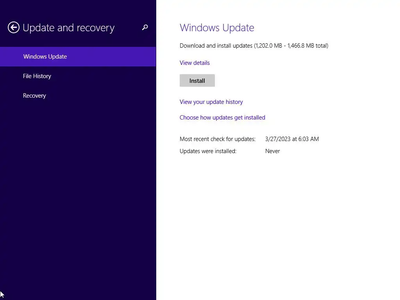Choose how updates get installed
400x300 pixels.
[222, 117]
